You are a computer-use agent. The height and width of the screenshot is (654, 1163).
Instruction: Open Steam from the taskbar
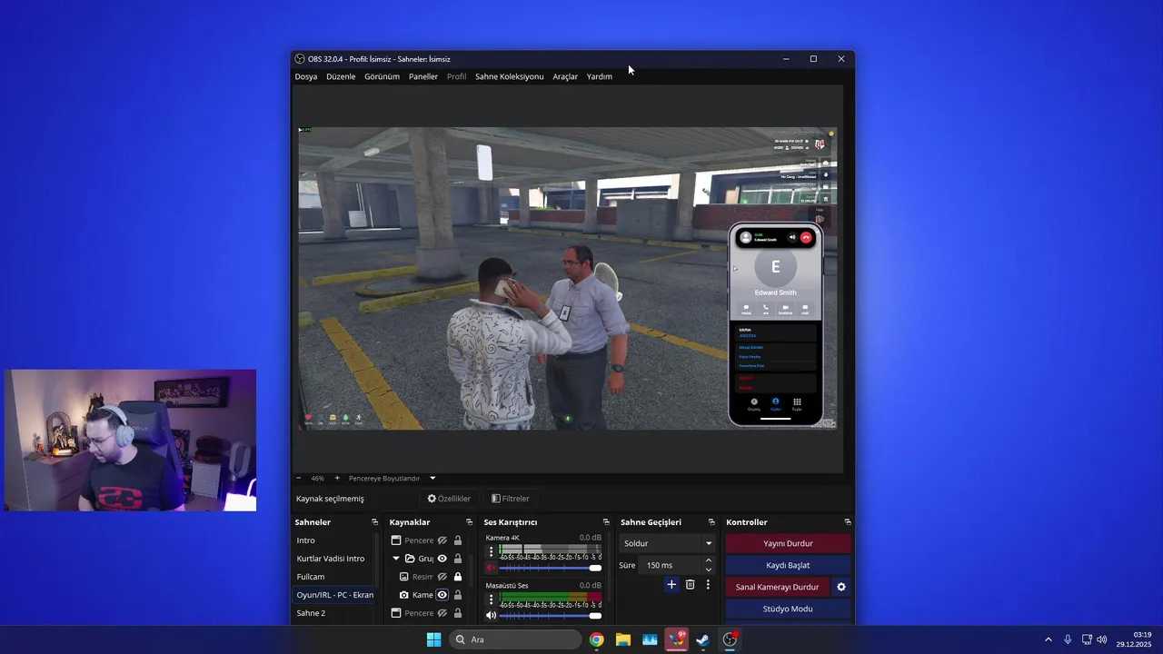[703, 639]
